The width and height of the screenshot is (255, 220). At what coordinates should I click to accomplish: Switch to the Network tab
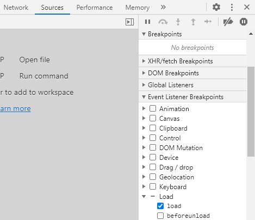click(x=16, y=8)
